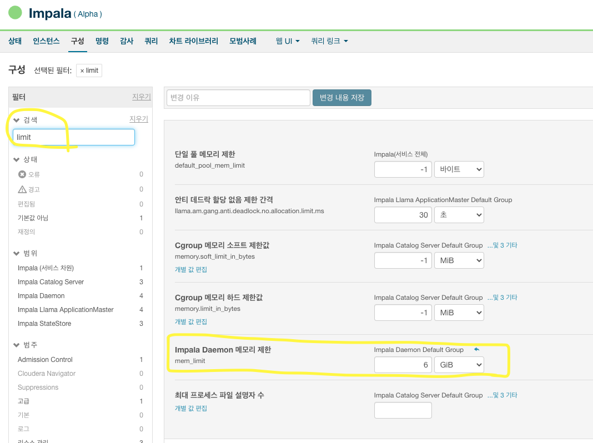Open the 웹 UI dropdown menu
Screen dimensions: 593x443
pos(288,41)
